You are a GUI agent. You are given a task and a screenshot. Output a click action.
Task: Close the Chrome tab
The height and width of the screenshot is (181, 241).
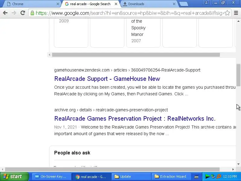(x=58, y=4)
